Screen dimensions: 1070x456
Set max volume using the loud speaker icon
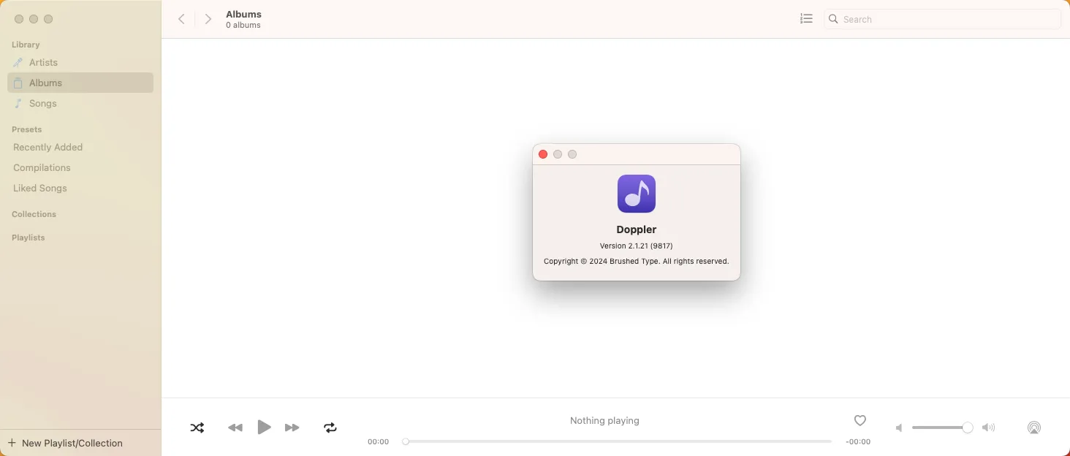pos(989,427)
